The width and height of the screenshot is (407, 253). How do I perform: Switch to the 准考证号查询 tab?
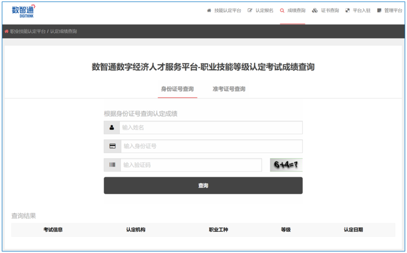click(229, 89)
